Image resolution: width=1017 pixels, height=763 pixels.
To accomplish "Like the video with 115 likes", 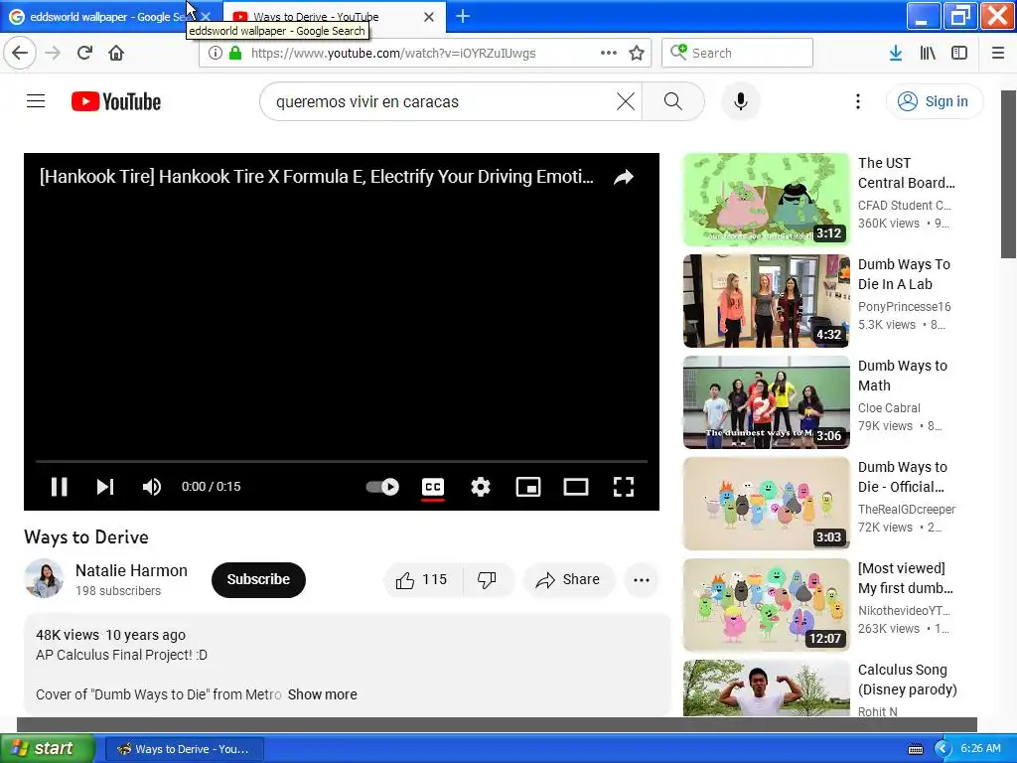I will pyautogui.click(x=422, y=579).
